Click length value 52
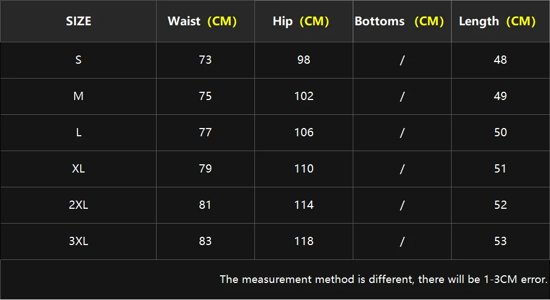This screenshot has height=300, width=550. click(500, 205)
